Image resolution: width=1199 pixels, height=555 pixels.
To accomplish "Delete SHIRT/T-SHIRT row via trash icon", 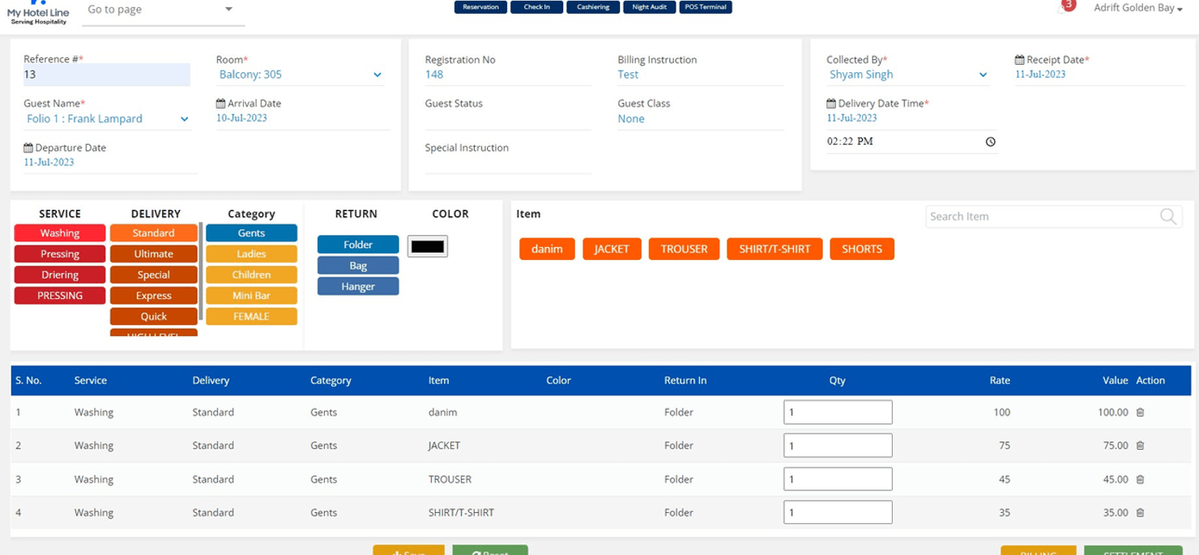I will tap(1140, 513).
